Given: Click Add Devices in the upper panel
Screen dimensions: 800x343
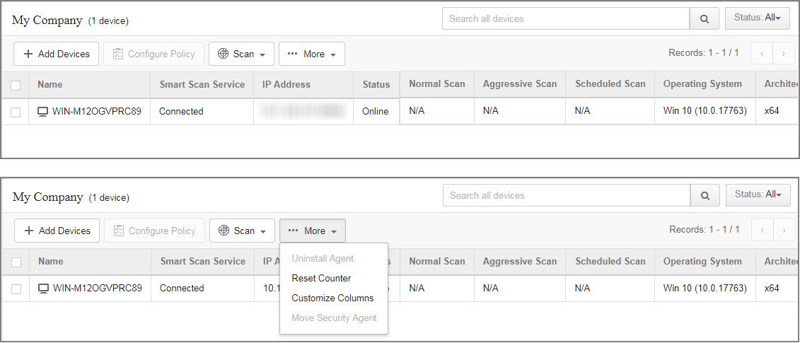Looking at the screenshot, I should click(57, 54).
